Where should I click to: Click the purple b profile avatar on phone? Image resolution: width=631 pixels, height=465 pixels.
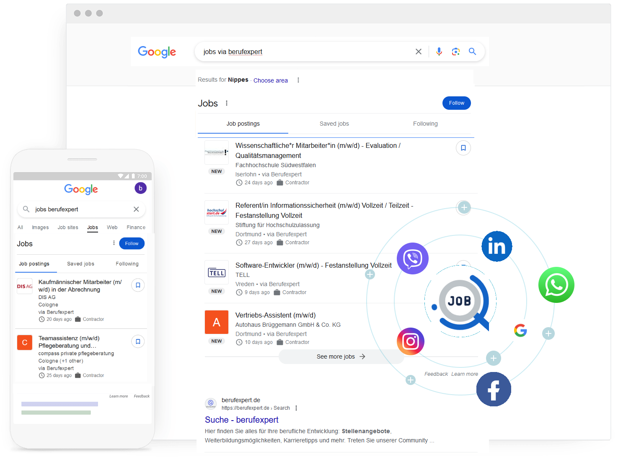[140, 188]
